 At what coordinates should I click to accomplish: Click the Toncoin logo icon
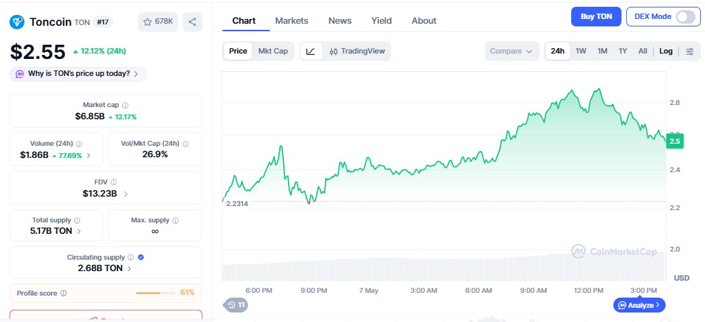point(17,22)
